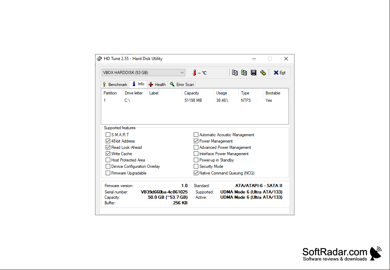This screenshot has width=390, height=270.
Task: Click the firmware version value 1.0
Action: click(184, 185)
